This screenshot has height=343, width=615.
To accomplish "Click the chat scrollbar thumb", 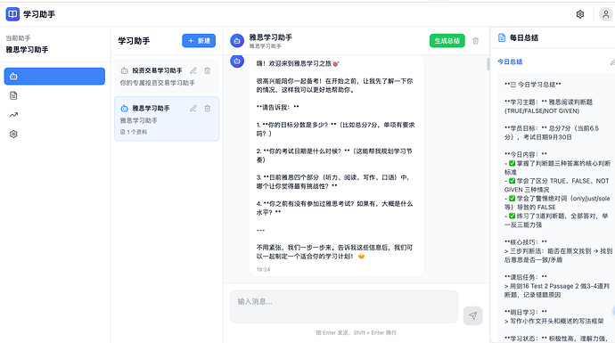I will click(488, 64).
